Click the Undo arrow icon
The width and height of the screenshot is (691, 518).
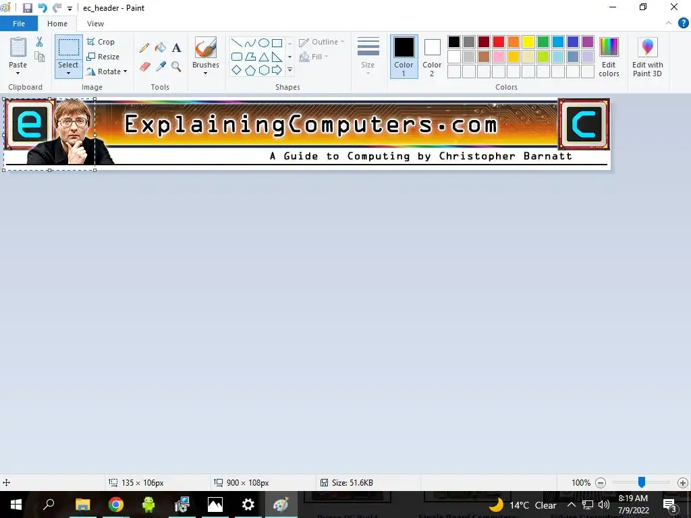pyautogui.click(x=43, y=8)
